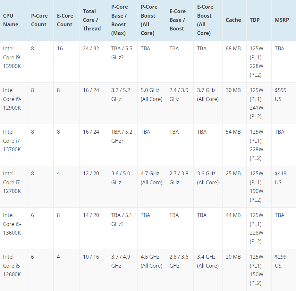Screen dimensions: 296x291
Task: Click the '$419 US' price
Action: [x=281, y=178]
